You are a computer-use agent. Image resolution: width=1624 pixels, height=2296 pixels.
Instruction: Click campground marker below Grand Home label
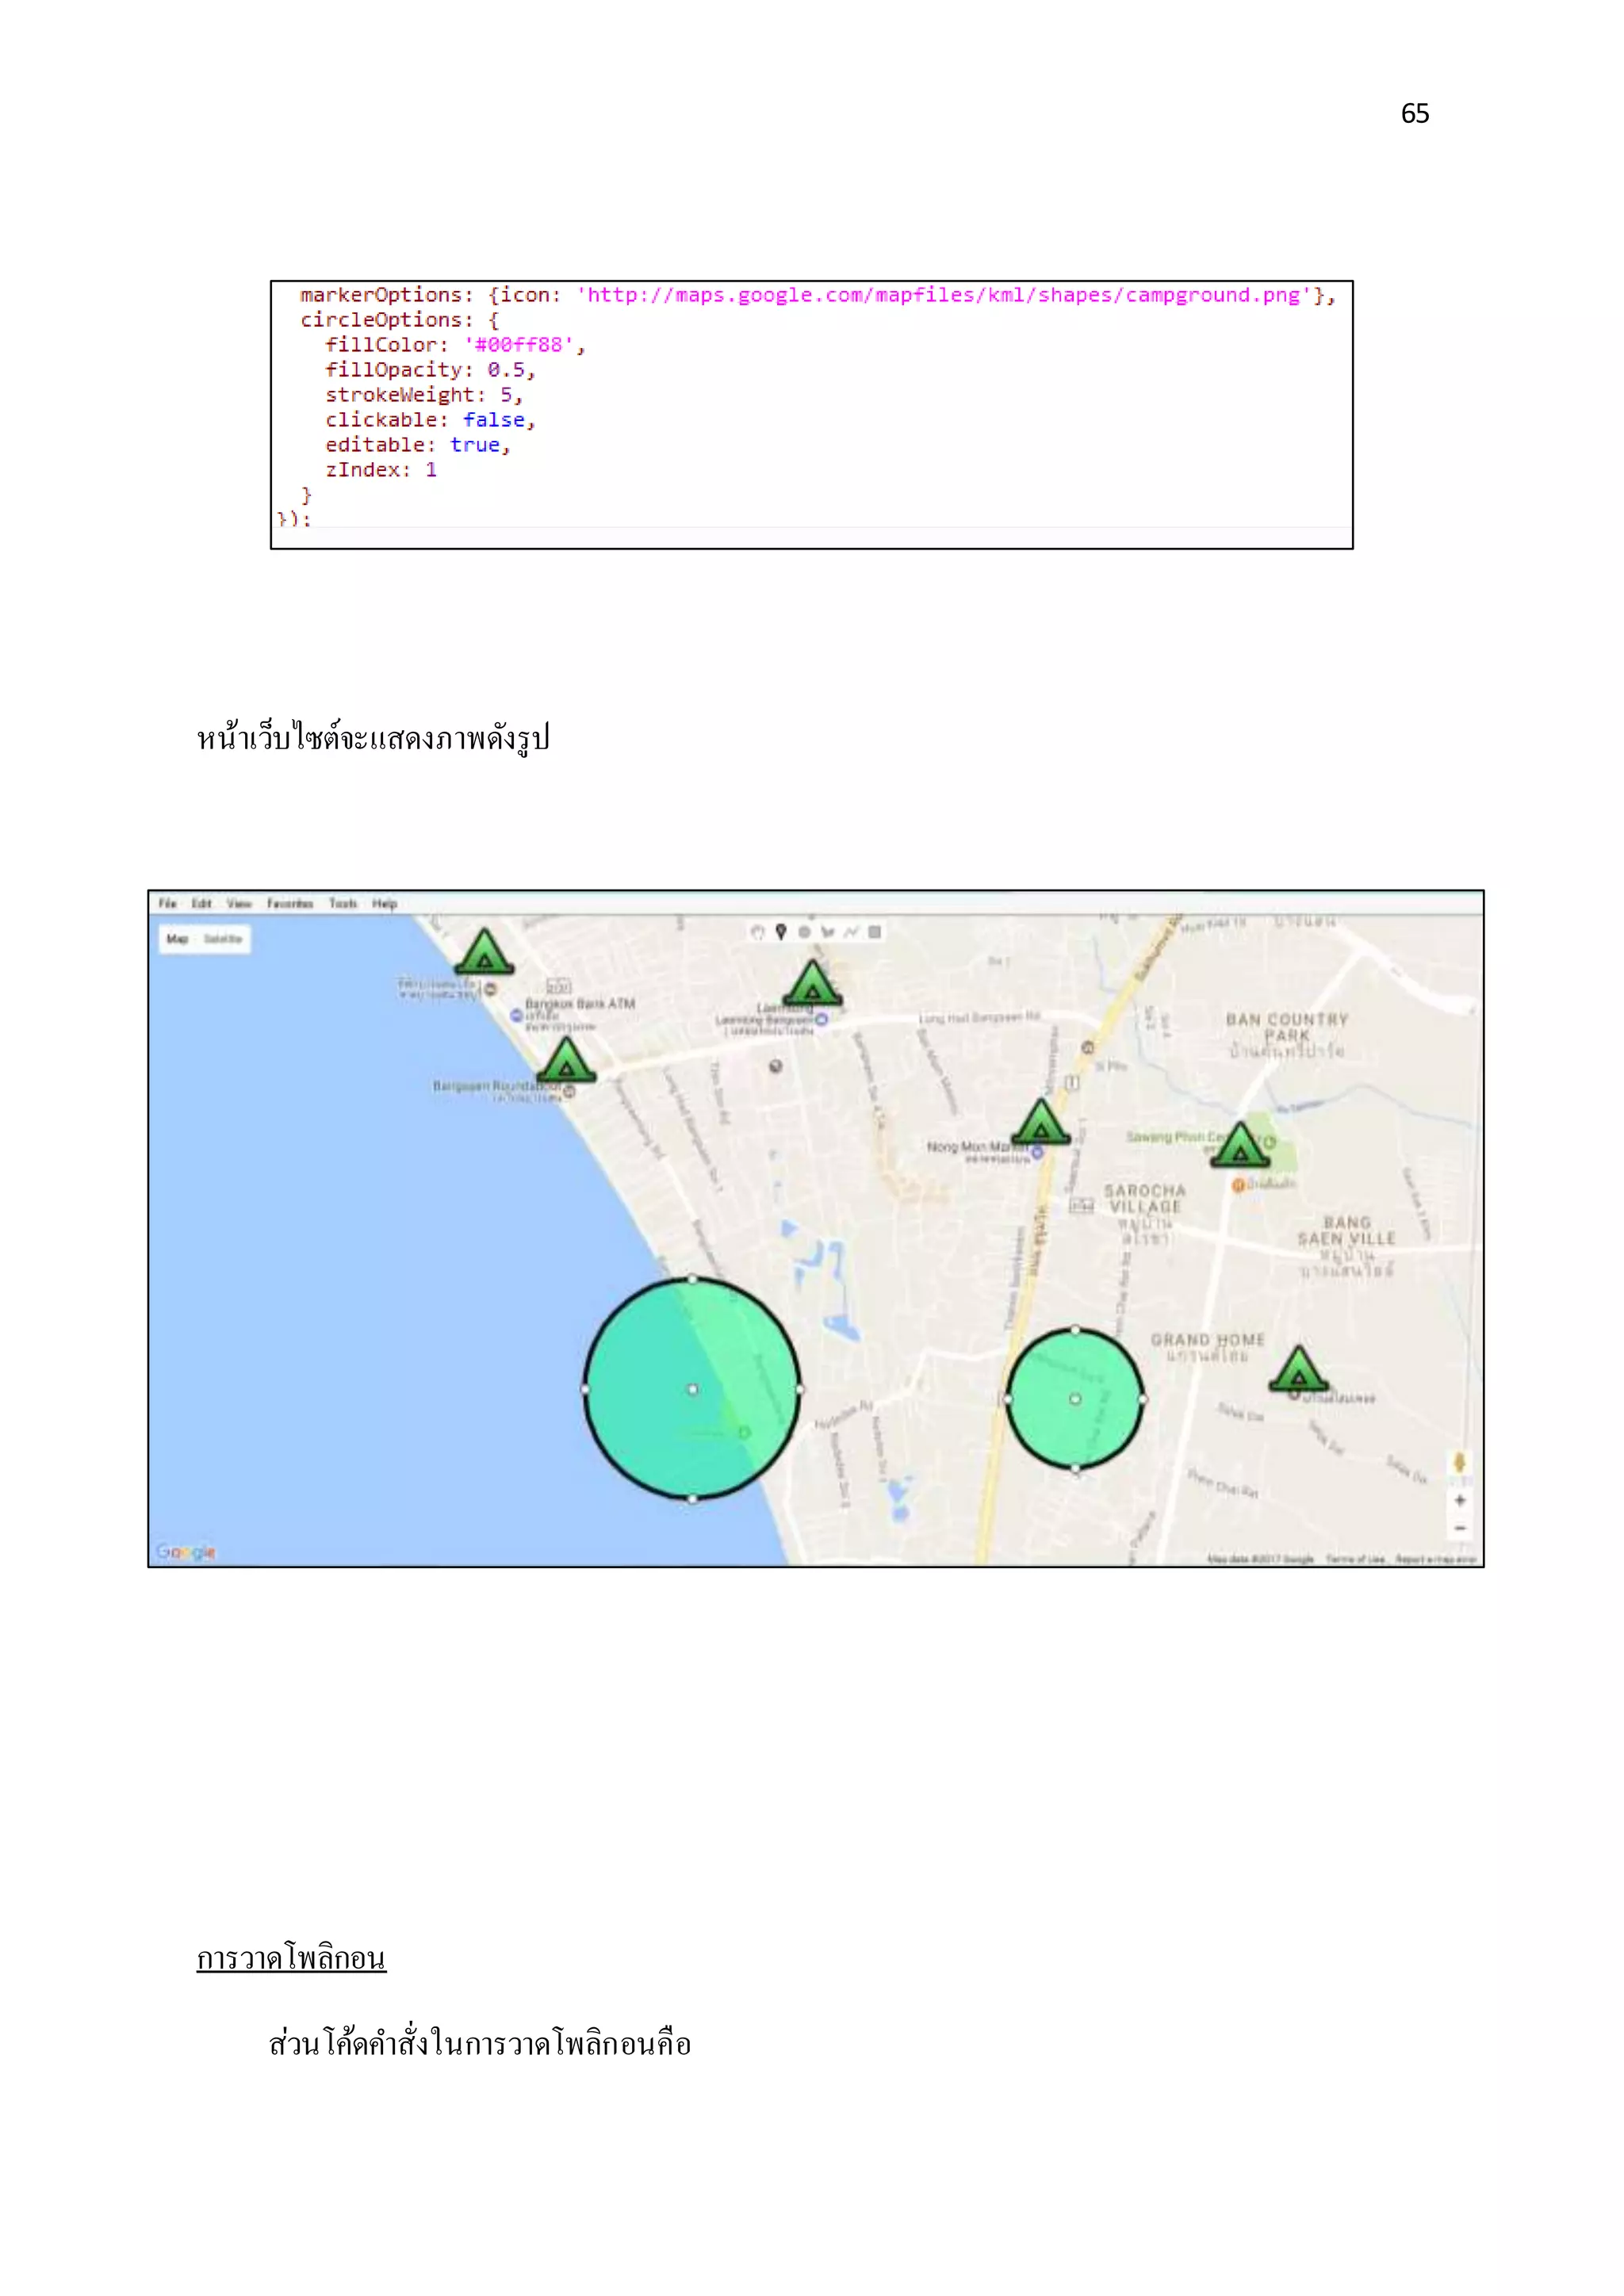coord(1298,1369)
